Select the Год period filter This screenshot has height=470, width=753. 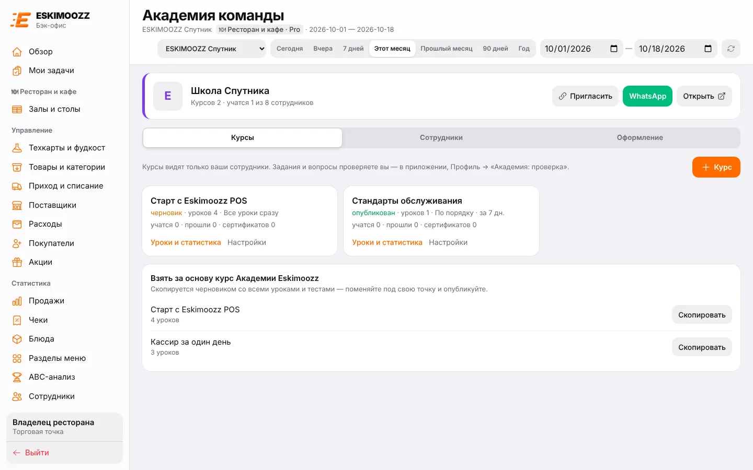(524, 49)
